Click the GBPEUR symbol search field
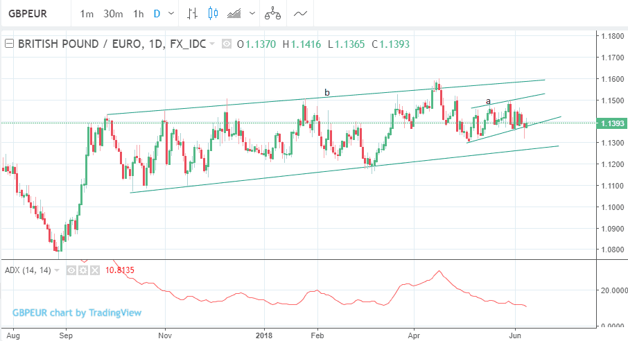Viewport: 628px width, 341px height. click(x=35, y=14)
